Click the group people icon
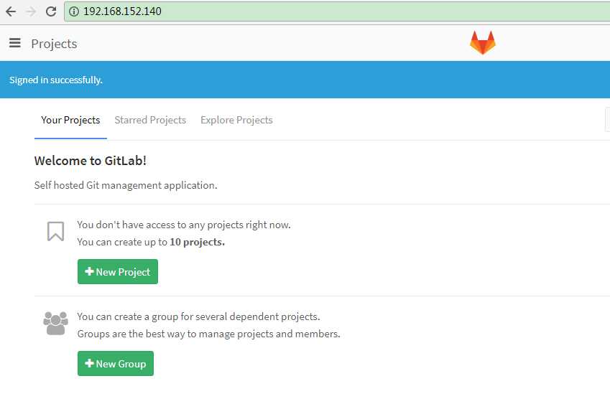The height and width of the screenshot is (399, 610). (55, 323)
